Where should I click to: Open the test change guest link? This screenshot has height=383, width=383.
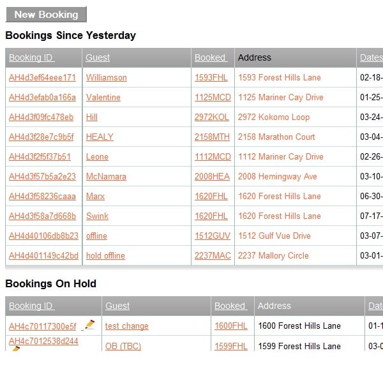[x=127, y=326]
